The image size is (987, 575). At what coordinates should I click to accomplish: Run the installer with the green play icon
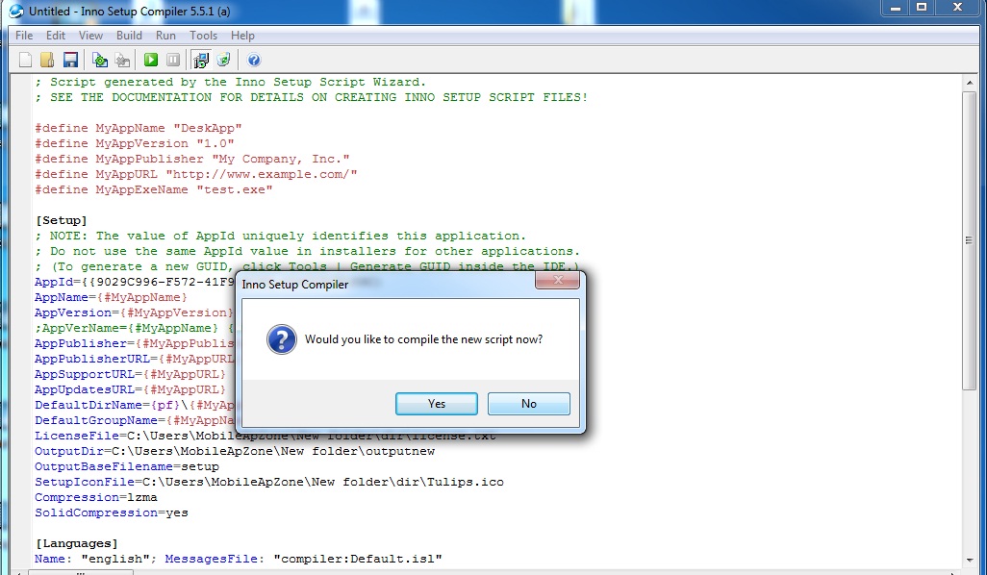[150, 60]
